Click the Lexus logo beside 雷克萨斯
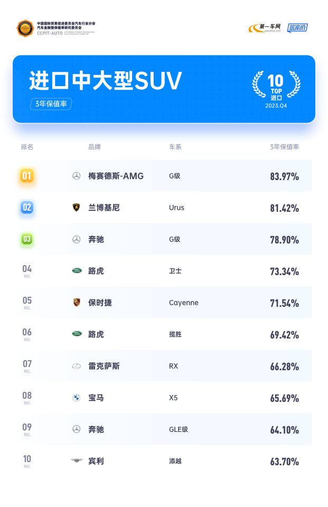328x507 pixels. 77,366
